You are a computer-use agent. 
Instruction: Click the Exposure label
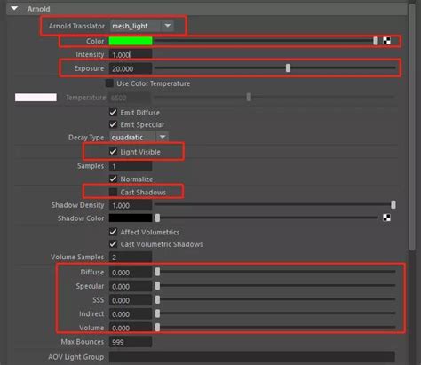[89, 68]
